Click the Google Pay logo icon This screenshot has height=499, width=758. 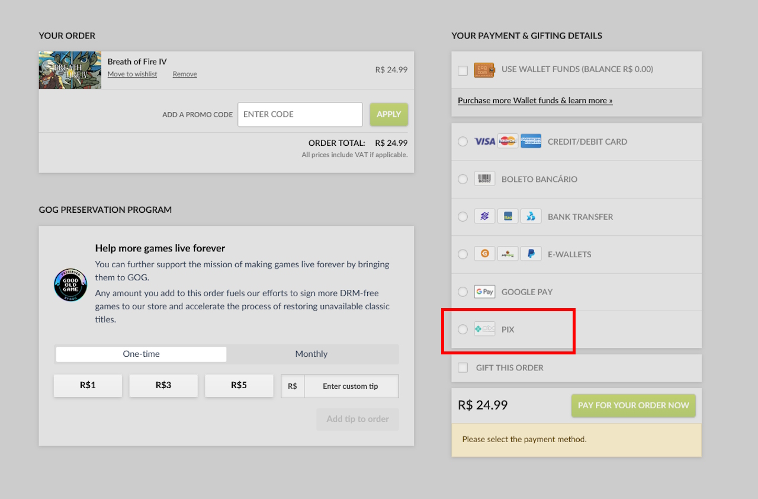coord(484,292)
